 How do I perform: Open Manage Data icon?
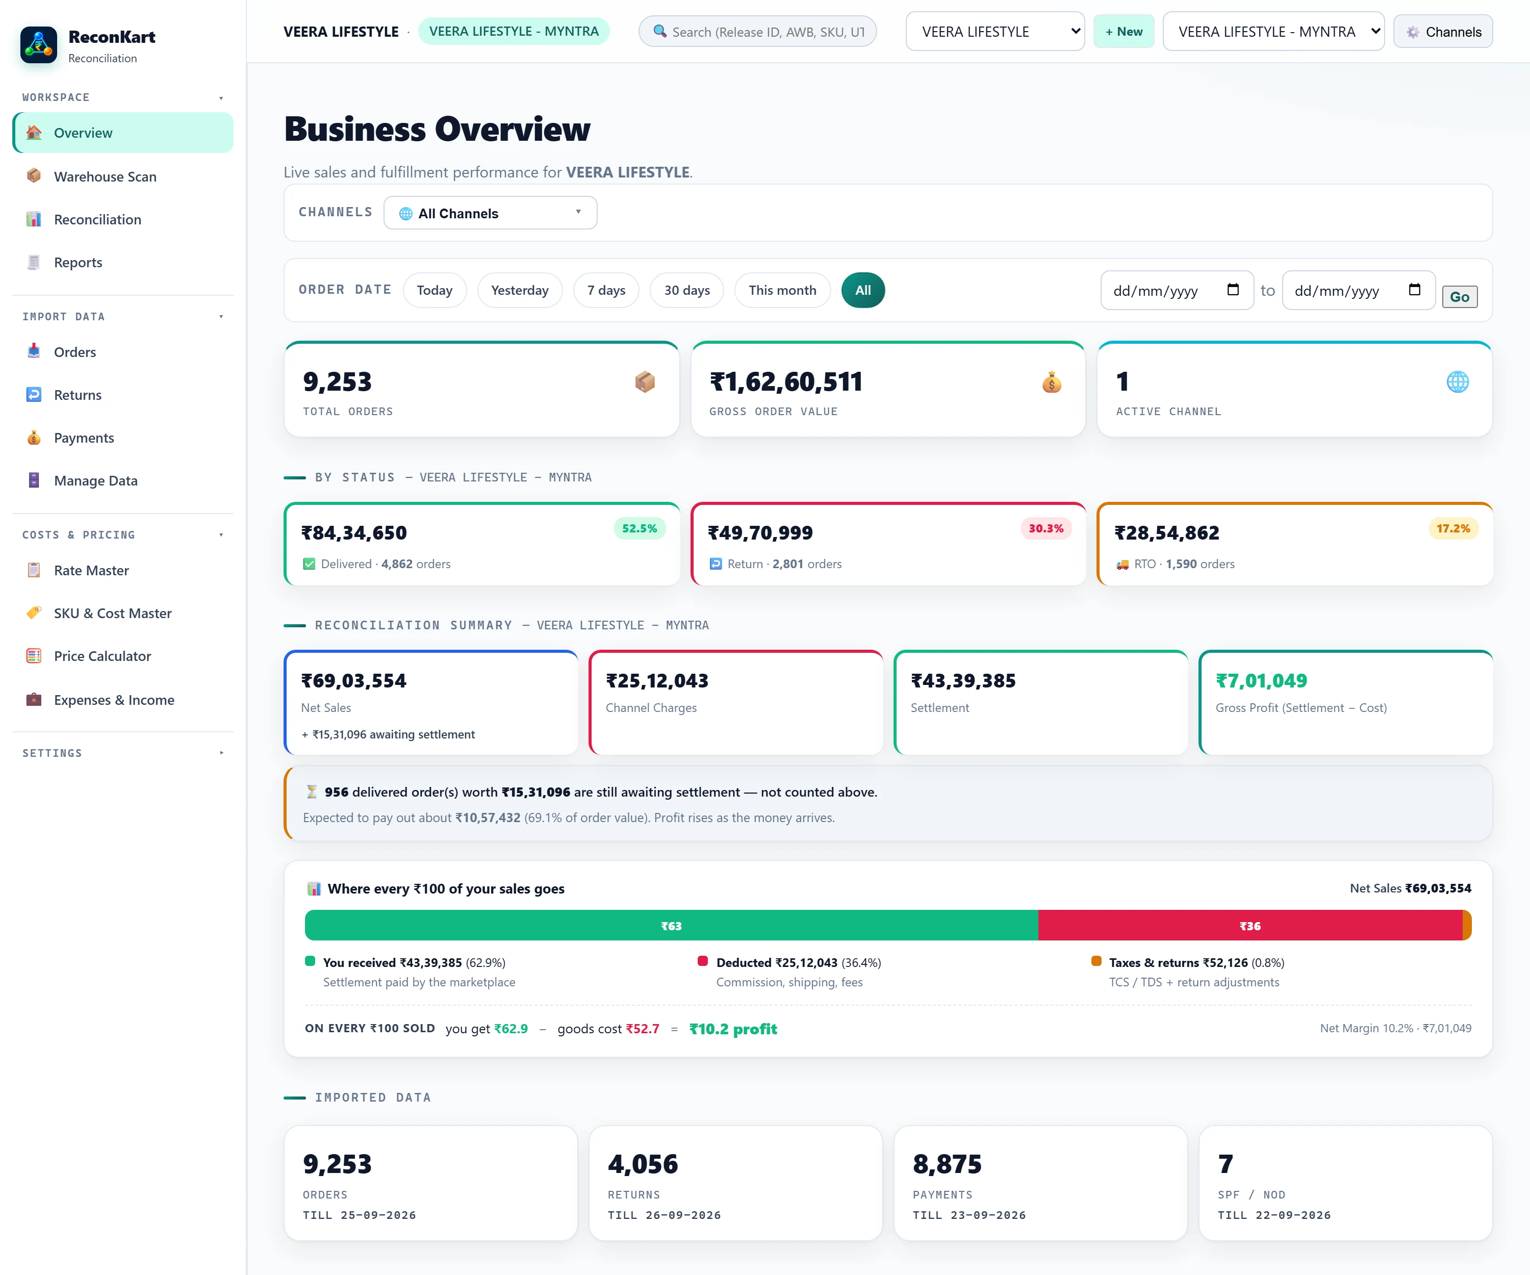tap(34, 480)
